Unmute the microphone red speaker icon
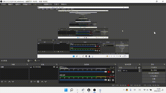This screenshot has width=166, height=93. [109, 72]
